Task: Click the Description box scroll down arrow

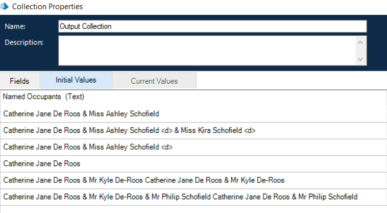Action: (361, 59)
